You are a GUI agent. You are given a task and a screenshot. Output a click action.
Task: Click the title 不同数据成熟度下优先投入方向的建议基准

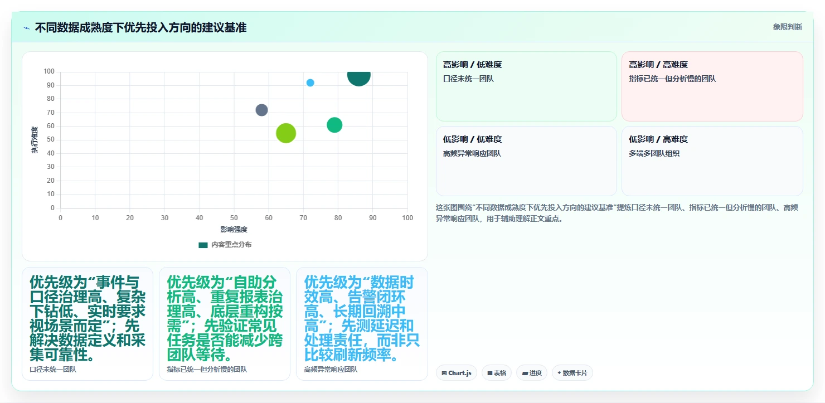140,28
